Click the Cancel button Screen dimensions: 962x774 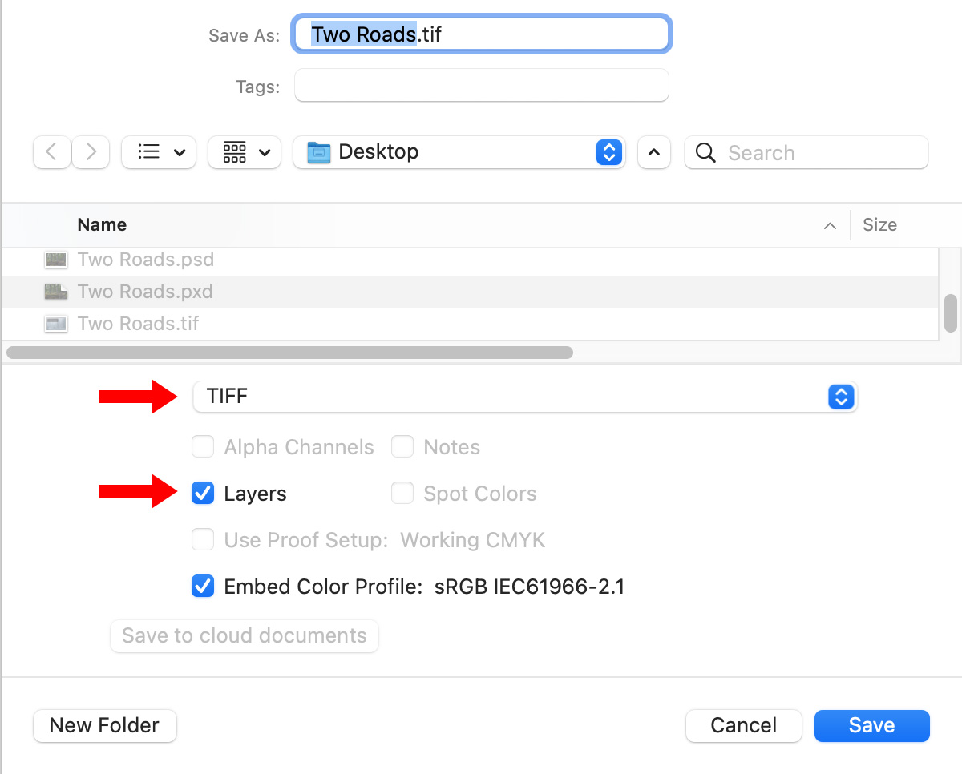pyautogui.click(x=743, y=725)
